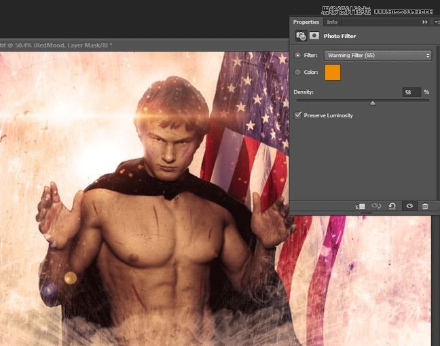This screenshot has width=440, height=346.
Task: Switch to the Info tab
Action: pos(332,22)
